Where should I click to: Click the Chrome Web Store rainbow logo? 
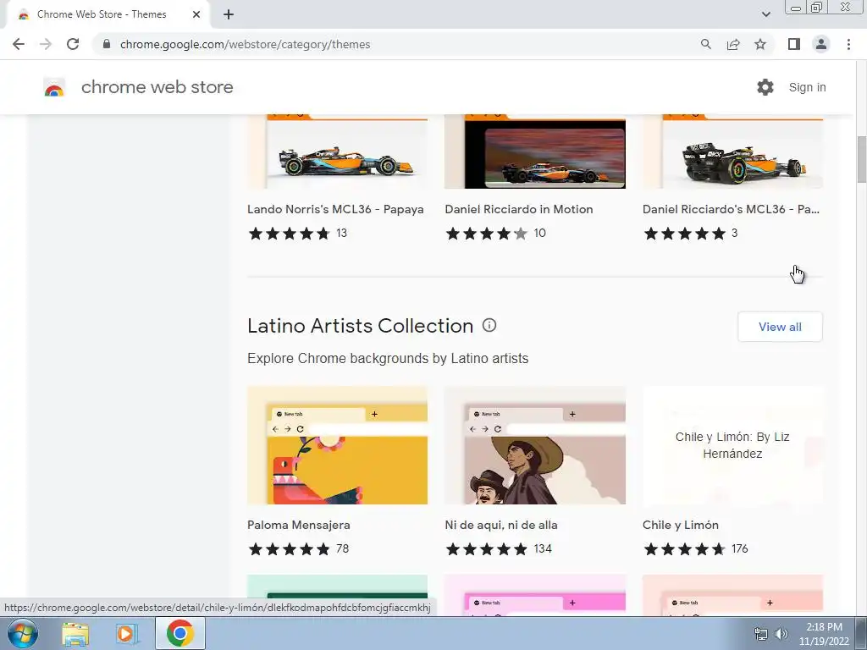[x=54, y=88]
